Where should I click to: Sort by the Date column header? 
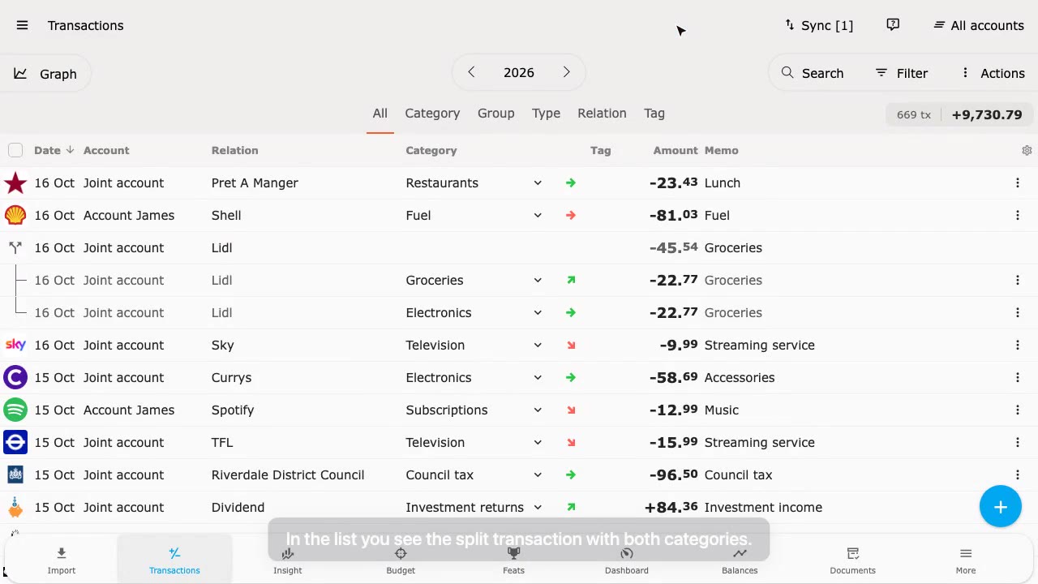(x=54, y=150)
